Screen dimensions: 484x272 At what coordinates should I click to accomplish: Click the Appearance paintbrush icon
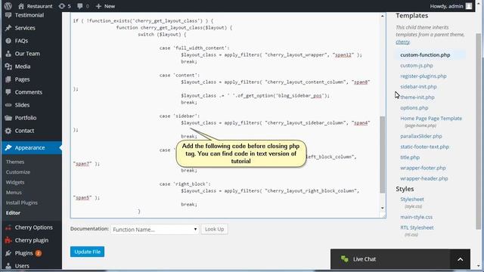[x=8, y=148]
